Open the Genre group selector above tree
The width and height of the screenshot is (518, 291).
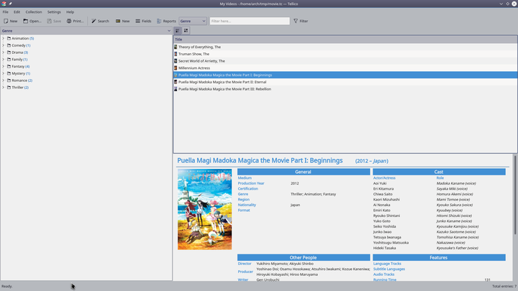86,31
